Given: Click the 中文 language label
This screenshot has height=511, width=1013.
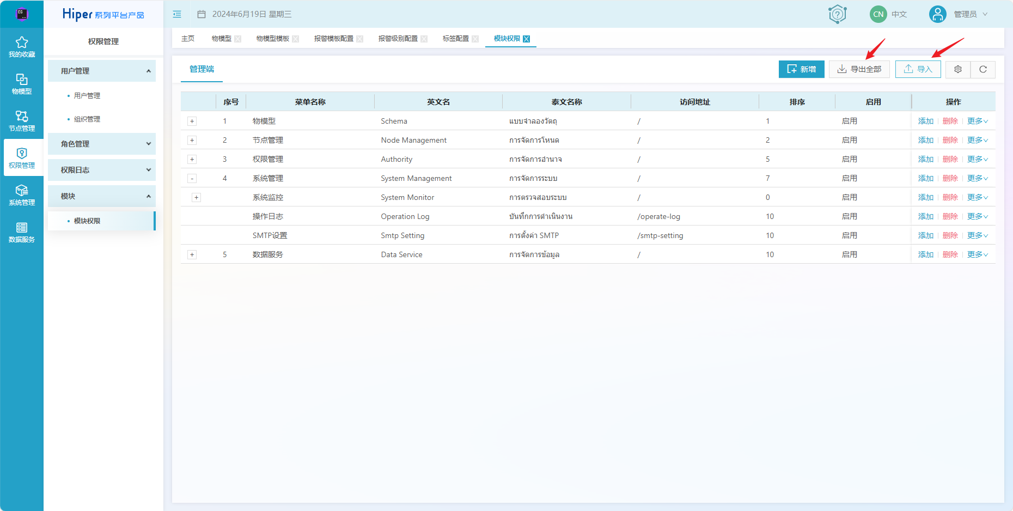Looking at the screenshot, I should click(899, 14).
